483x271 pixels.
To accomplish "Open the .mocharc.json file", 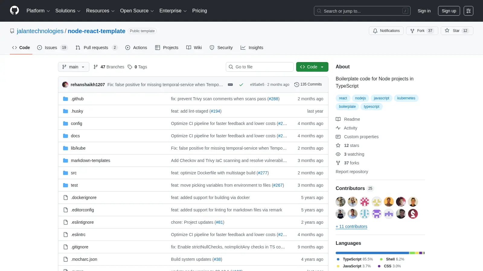I will pyautogui.click(x=84, y=259).
